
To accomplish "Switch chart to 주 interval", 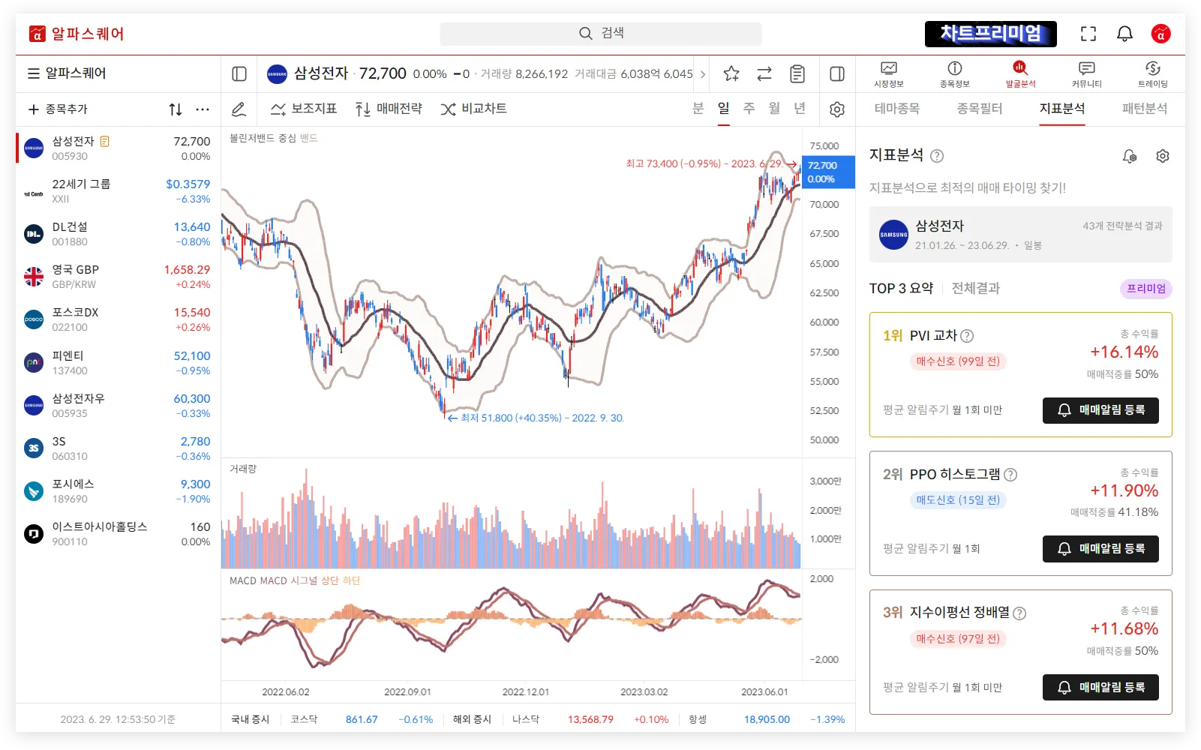I will [x=749, y=109].
